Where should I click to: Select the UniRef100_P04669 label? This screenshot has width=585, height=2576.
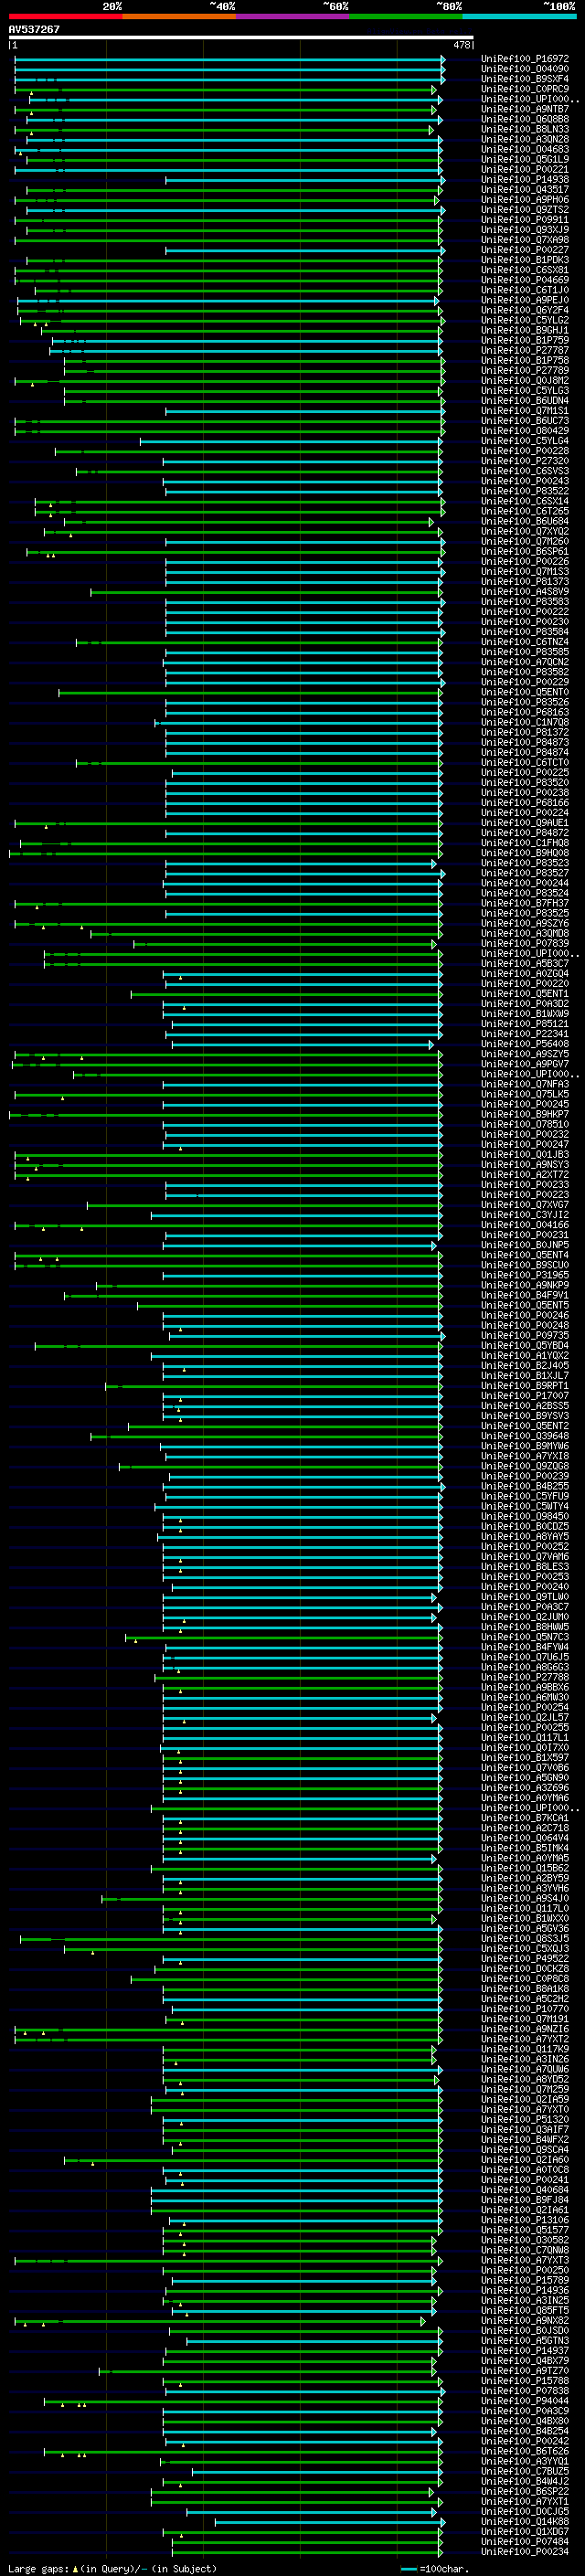(525, 280)
